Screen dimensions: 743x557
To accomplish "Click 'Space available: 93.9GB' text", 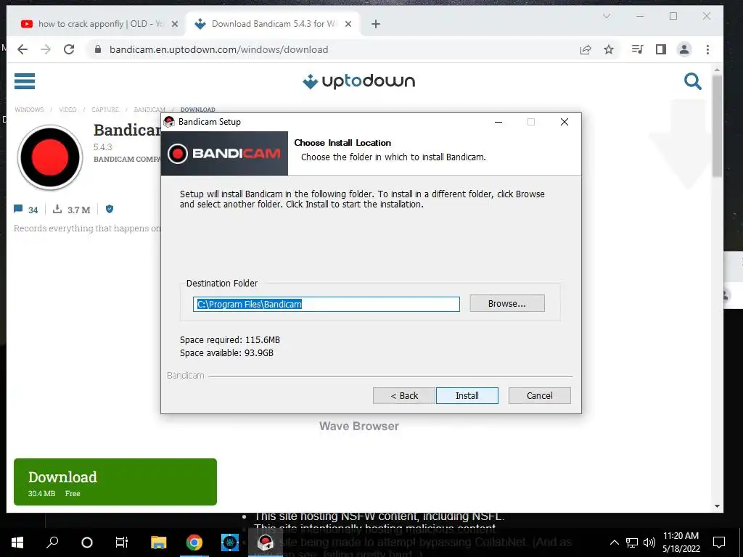I will click(226, 353).
